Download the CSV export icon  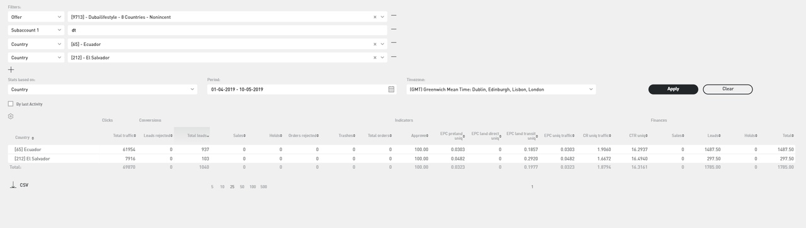(13, 185)
